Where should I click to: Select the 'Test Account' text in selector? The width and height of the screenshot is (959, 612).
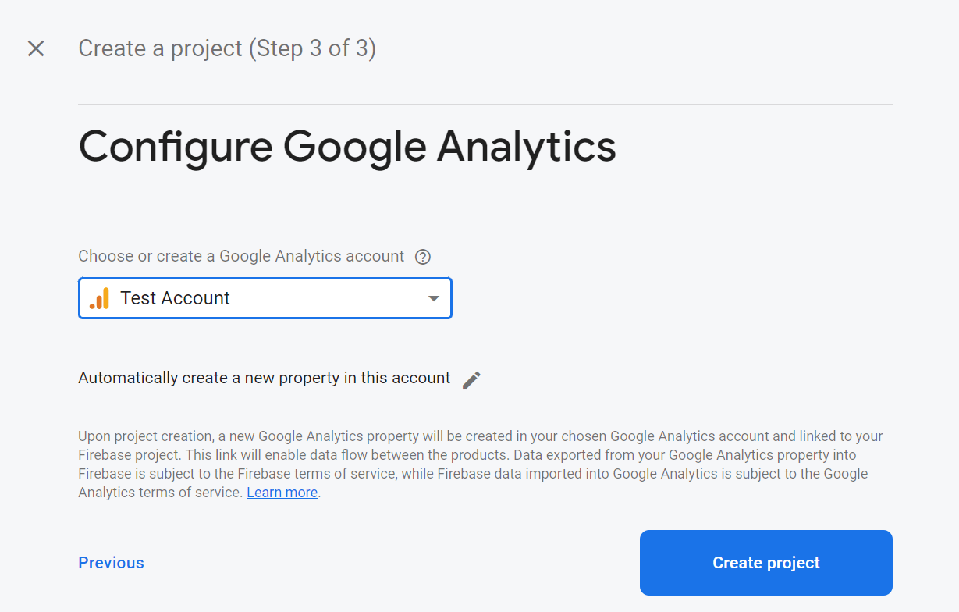[175, 298]
